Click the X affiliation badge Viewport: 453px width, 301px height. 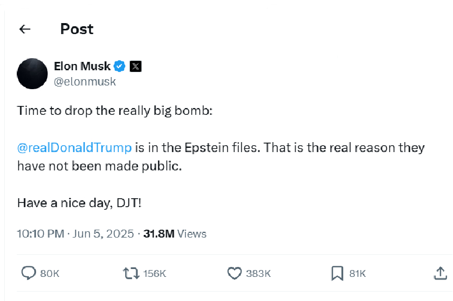click(136, 66)
